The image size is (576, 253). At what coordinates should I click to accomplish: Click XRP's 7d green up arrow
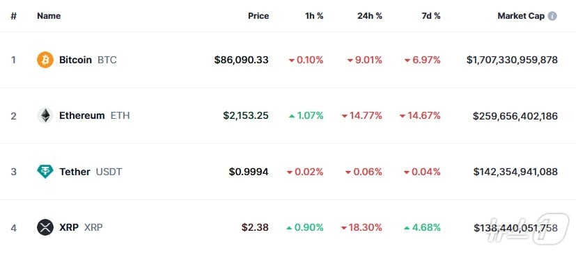coord(407,228)
